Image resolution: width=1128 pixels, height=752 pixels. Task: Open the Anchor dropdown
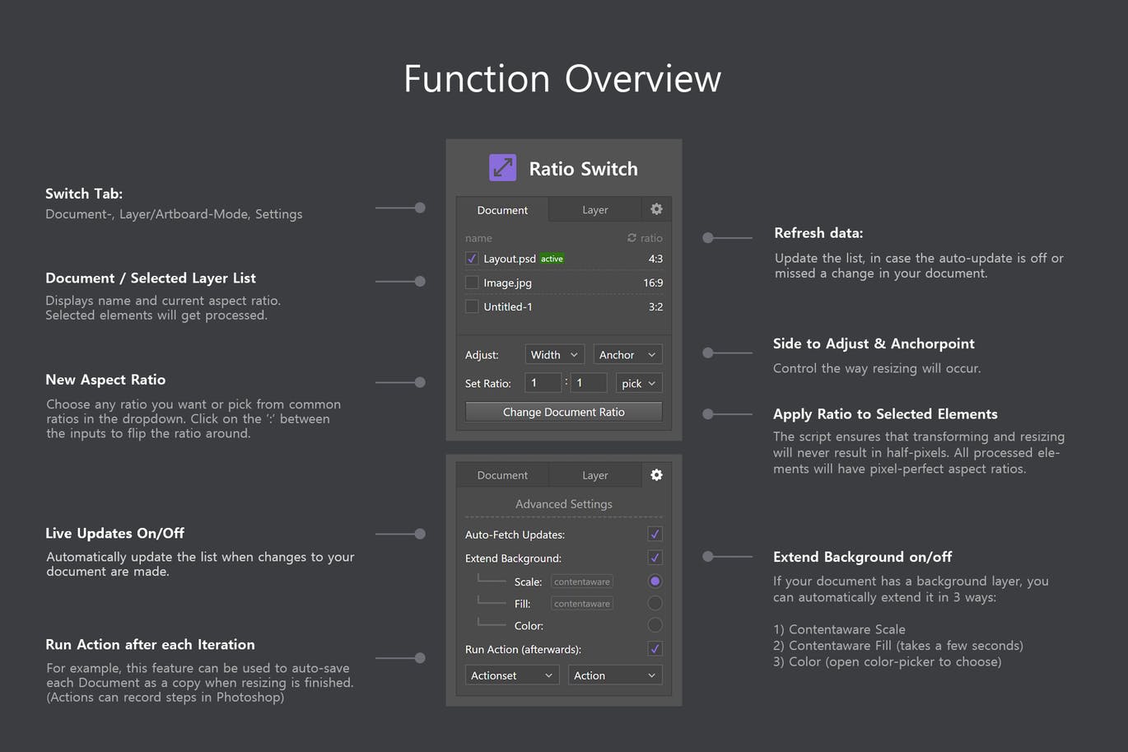pos(627,353)
